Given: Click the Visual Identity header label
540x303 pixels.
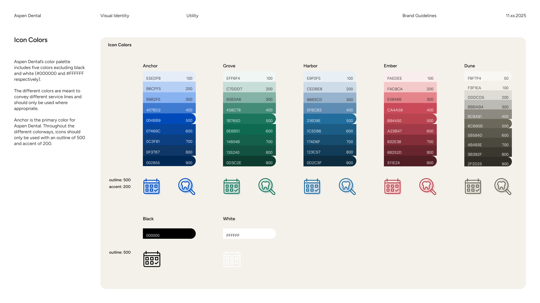Looking at the screenshot, I should pyautogui.click(x=115, y=16).
